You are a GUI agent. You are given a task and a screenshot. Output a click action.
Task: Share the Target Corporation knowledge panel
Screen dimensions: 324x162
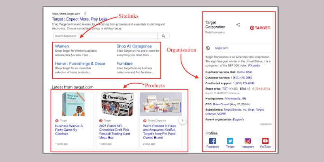coord(238,25)
